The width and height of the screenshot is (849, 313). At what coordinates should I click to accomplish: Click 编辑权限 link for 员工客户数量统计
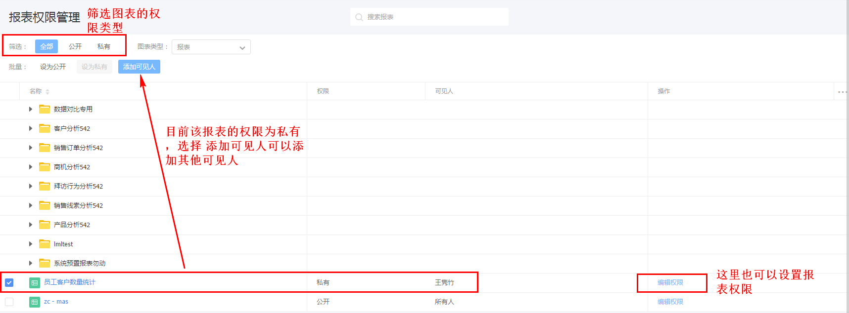670,283
